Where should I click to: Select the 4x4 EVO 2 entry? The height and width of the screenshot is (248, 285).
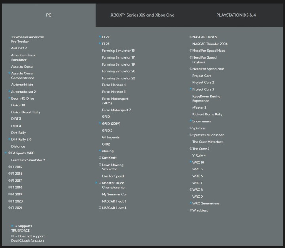tap(19, 48)
